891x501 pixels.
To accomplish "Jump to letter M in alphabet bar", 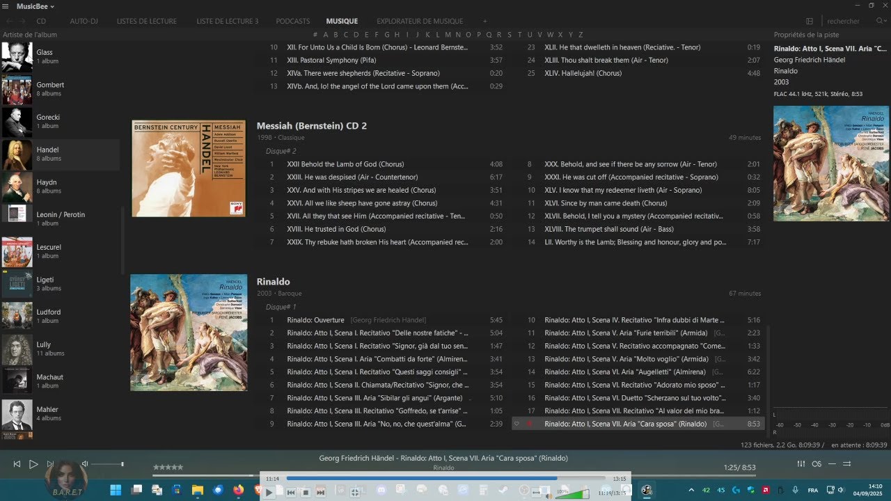I will (448, 35).
